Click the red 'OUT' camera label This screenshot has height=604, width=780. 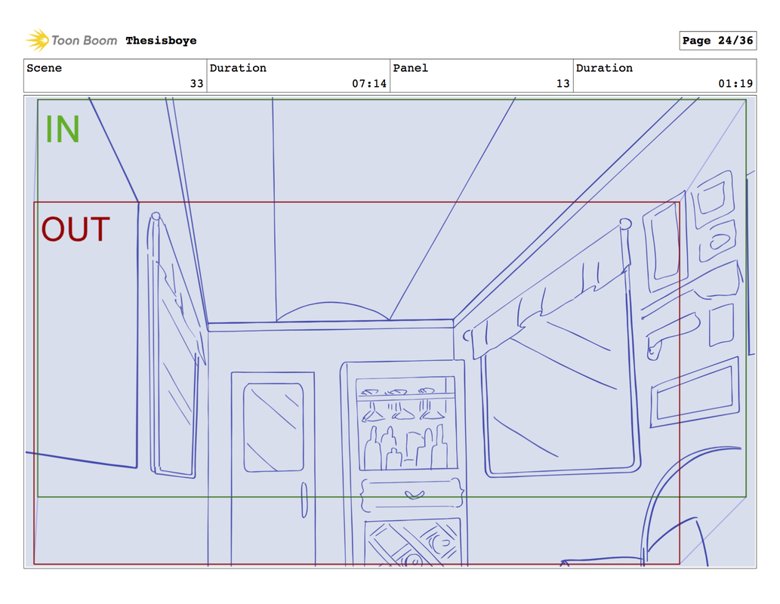tap(76, 230)
